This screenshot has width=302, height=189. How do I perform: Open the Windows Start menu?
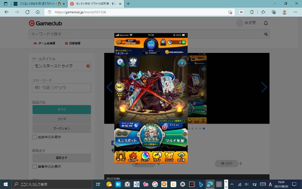pos(6,184)
